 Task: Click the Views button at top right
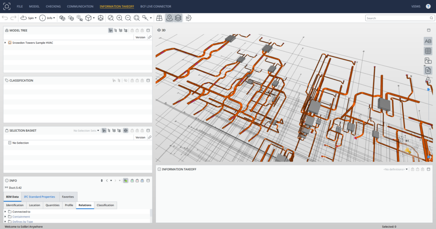(x=416, y=6)
